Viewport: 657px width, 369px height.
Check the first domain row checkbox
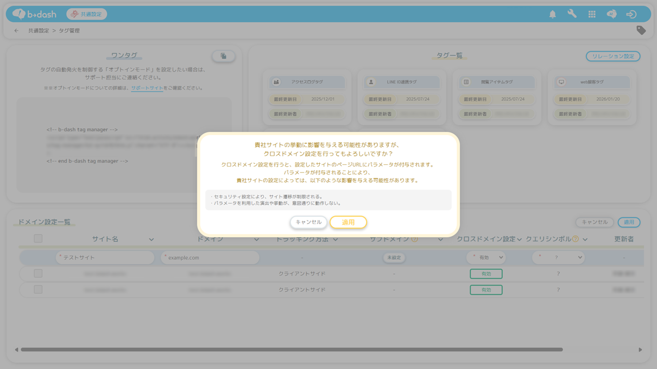pyautogui.click(x=38, y=273)
